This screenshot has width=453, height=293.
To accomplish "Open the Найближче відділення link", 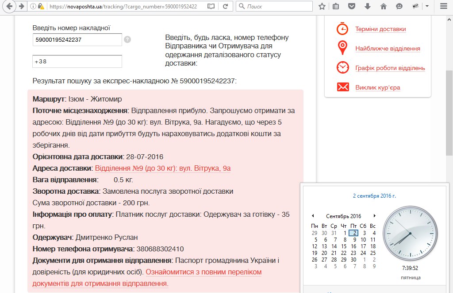I will pyautogui.click(x=388, y=48).
